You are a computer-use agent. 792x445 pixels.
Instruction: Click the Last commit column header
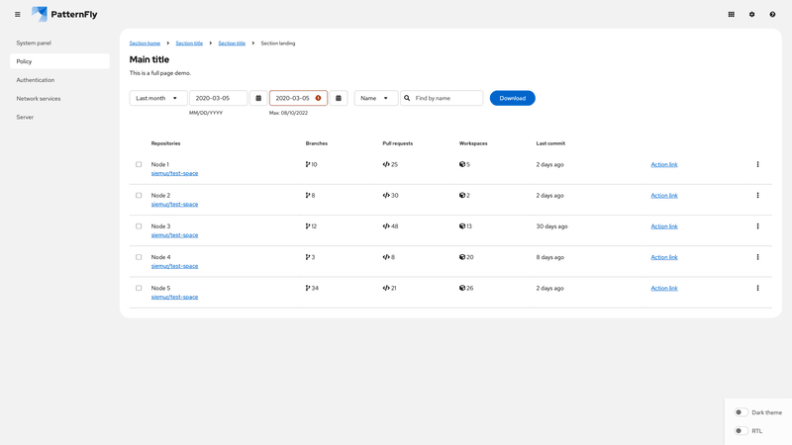pyautogui.click(x=550, y=143)
